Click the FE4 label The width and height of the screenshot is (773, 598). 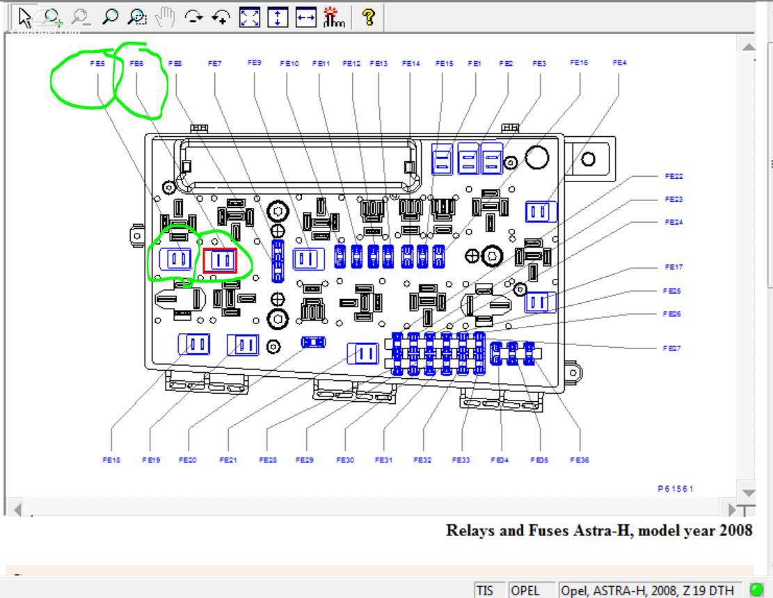point(619,63)
